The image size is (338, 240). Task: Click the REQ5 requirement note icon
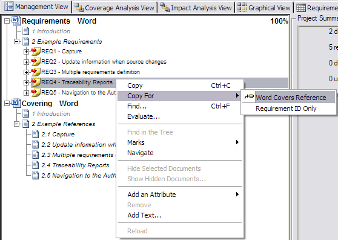(35, 93)
